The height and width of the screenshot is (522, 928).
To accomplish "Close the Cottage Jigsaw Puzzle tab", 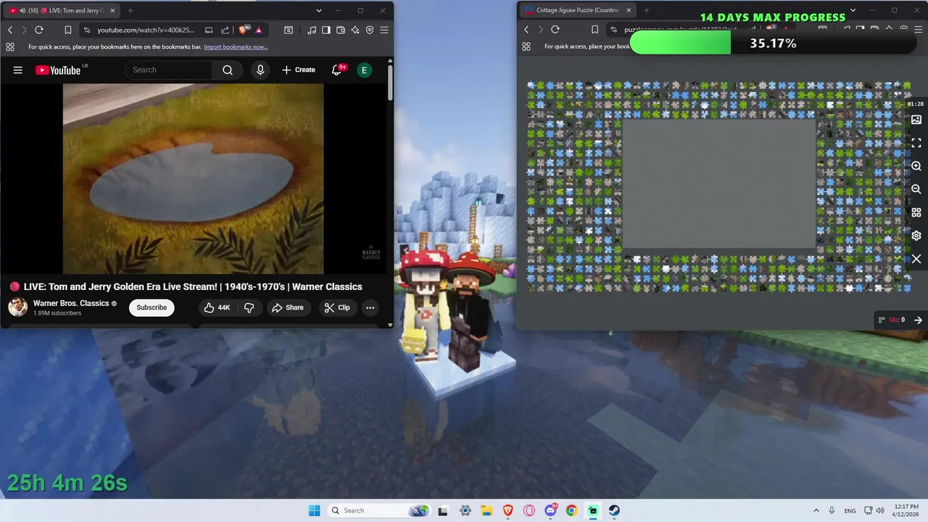I will click(x=629, y=10).
